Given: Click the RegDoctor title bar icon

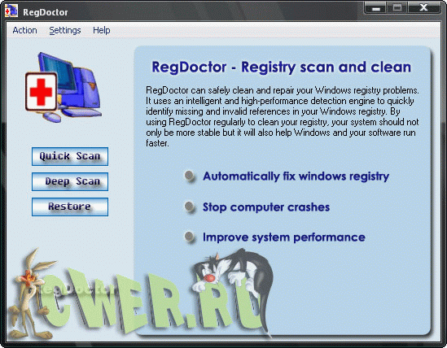Looking at the screenshot, I should (11, 11).
